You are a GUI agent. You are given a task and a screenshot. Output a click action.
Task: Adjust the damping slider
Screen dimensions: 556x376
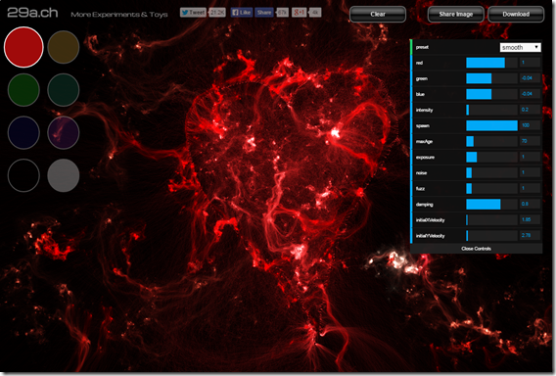click(x=491, y=205)
